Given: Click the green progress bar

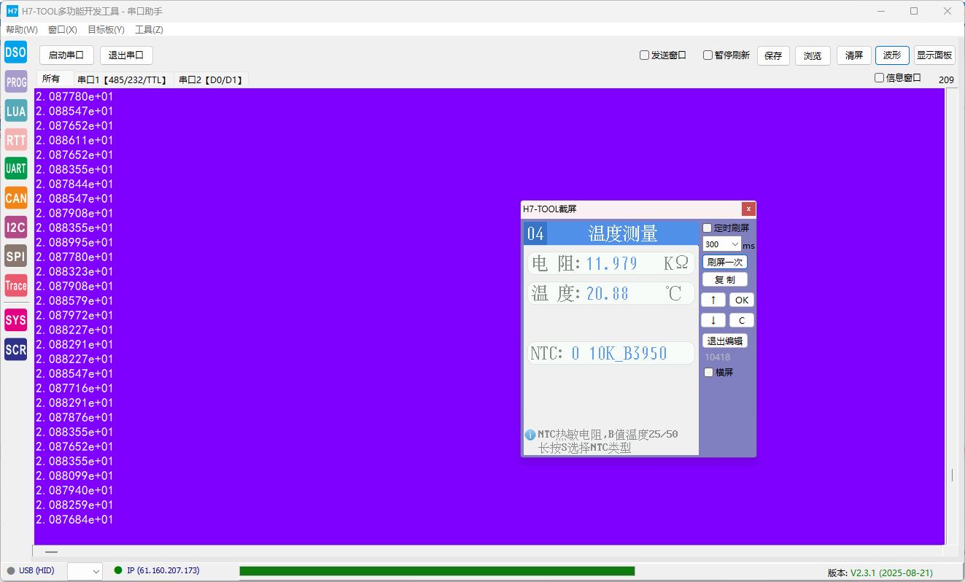Looking at the screenshot, I should click(437, 571).
